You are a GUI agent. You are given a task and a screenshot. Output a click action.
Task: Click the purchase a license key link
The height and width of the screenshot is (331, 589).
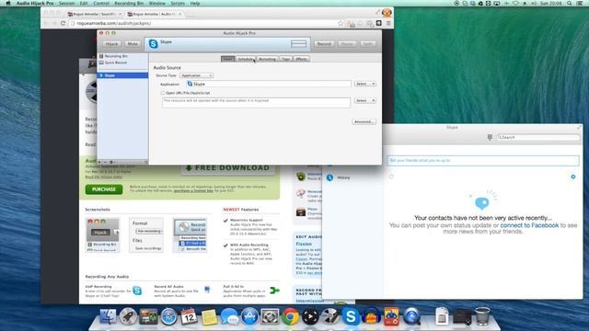(193, 190)
